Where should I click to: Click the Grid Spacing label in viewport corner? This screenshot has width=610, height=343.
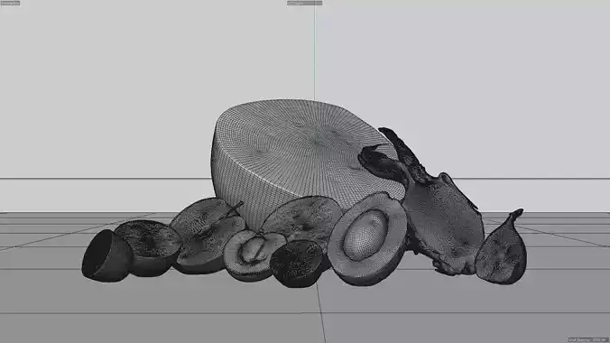pyautogui.click(x=587, y=340)
